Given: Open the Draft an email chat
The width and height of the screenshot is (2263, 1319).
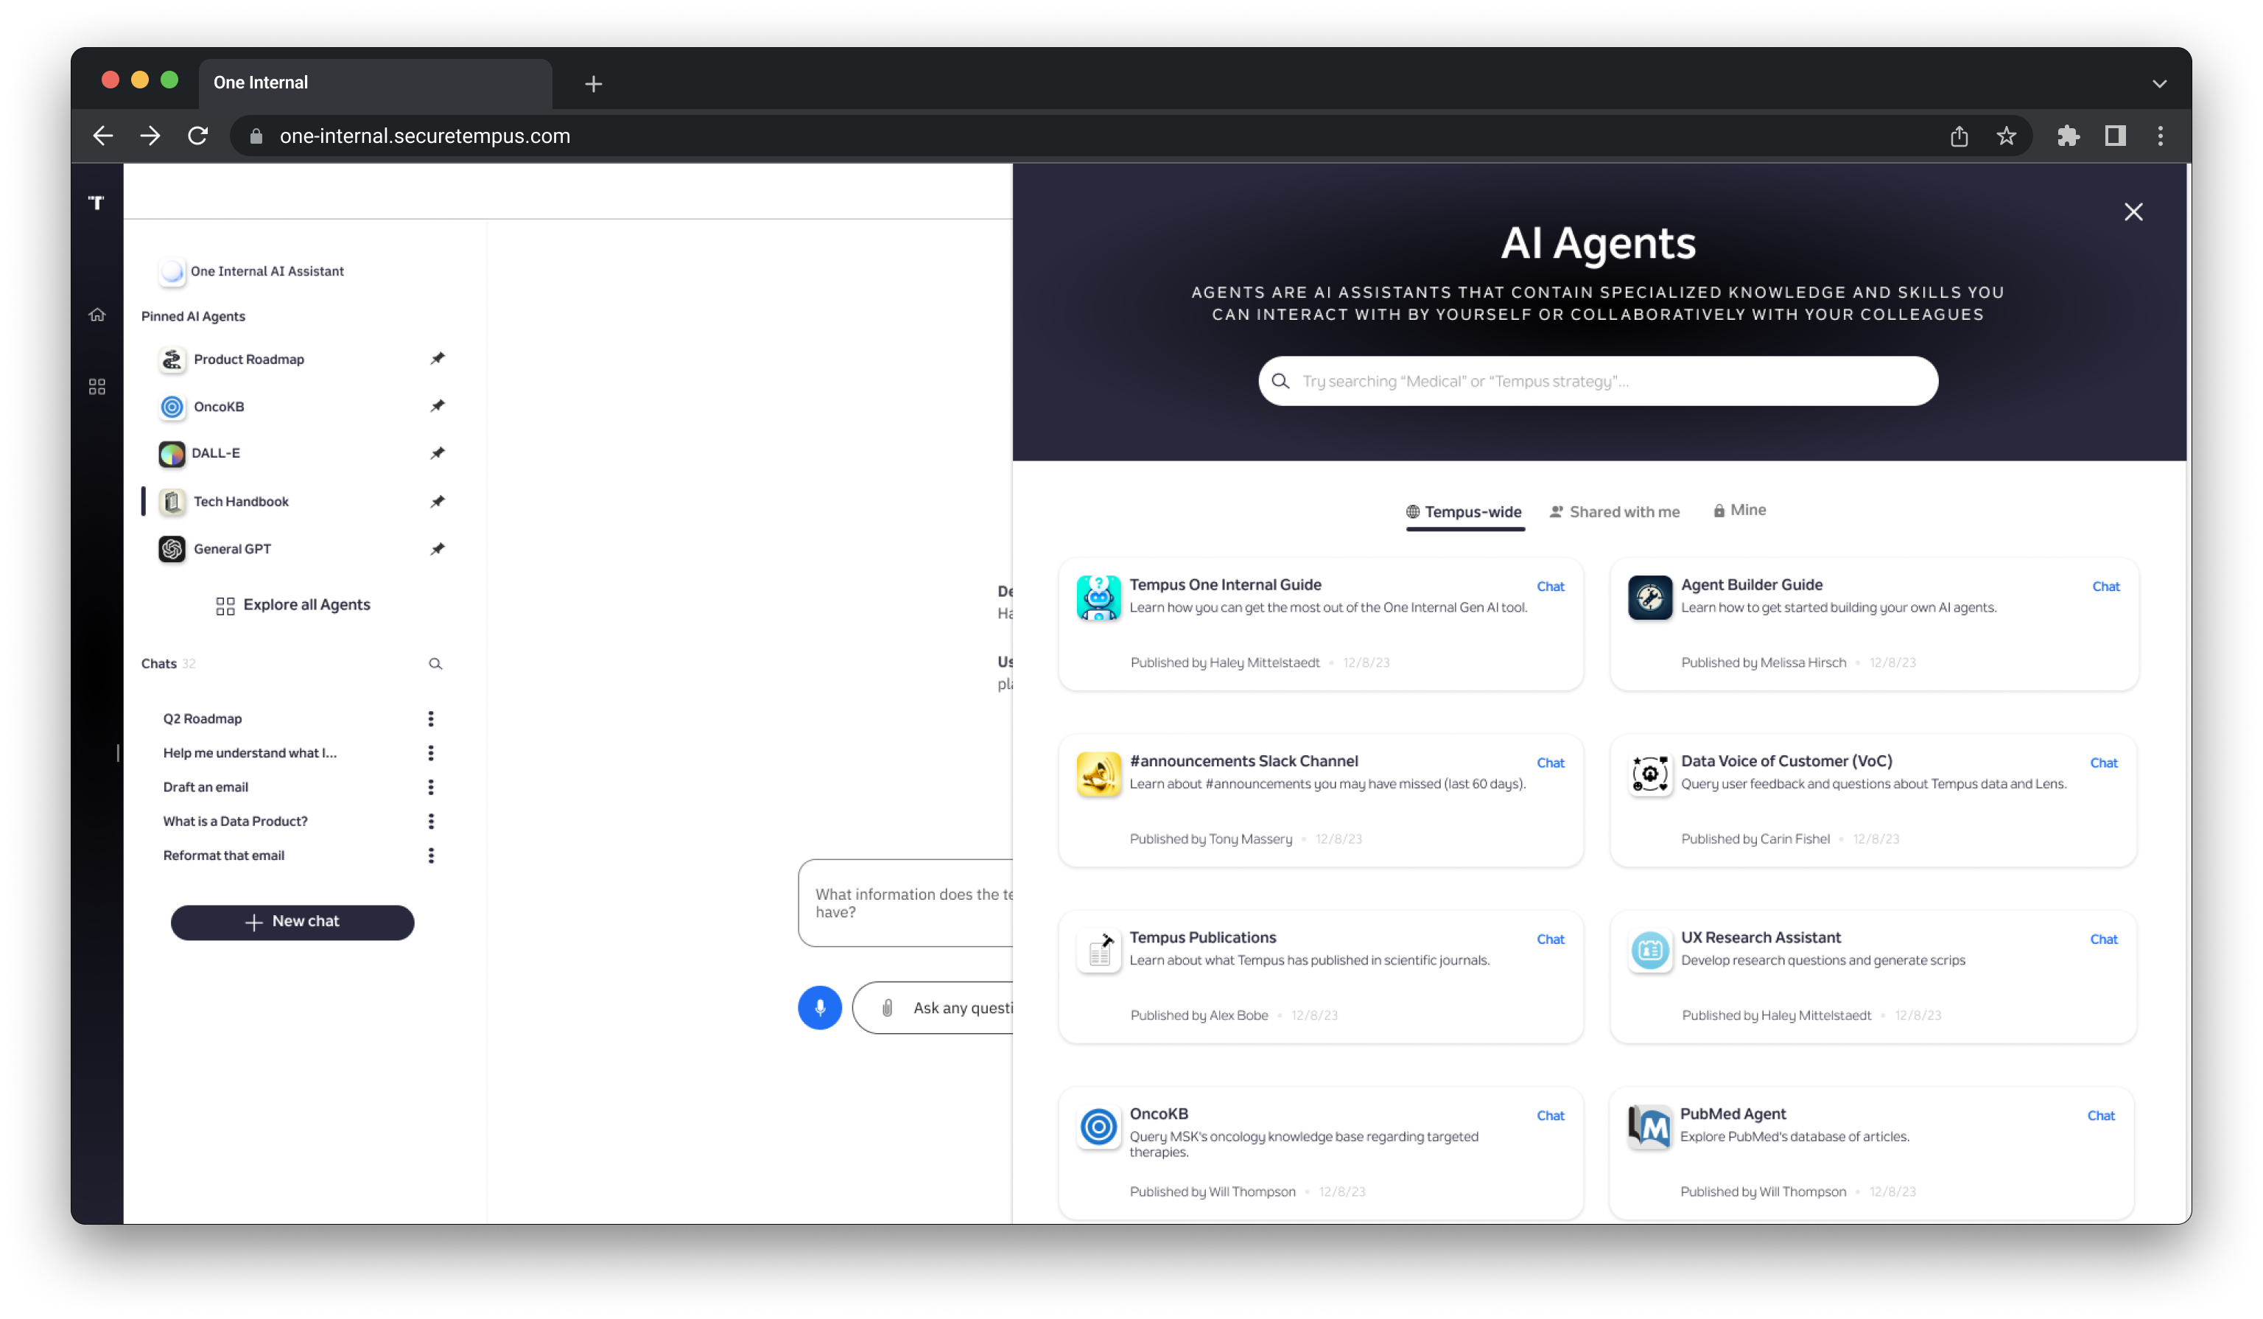Looking at the screenshot, I should 206,787.
